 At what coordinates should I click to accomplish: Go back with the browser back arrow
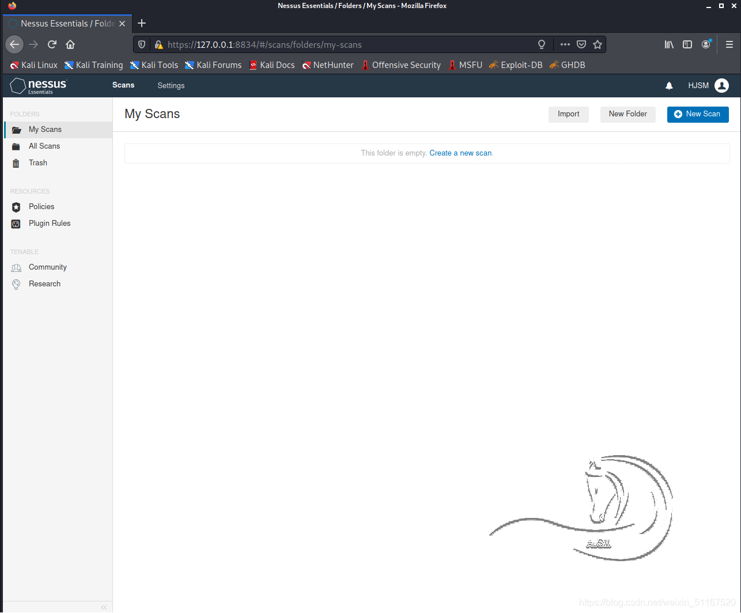tap(14, 44)
